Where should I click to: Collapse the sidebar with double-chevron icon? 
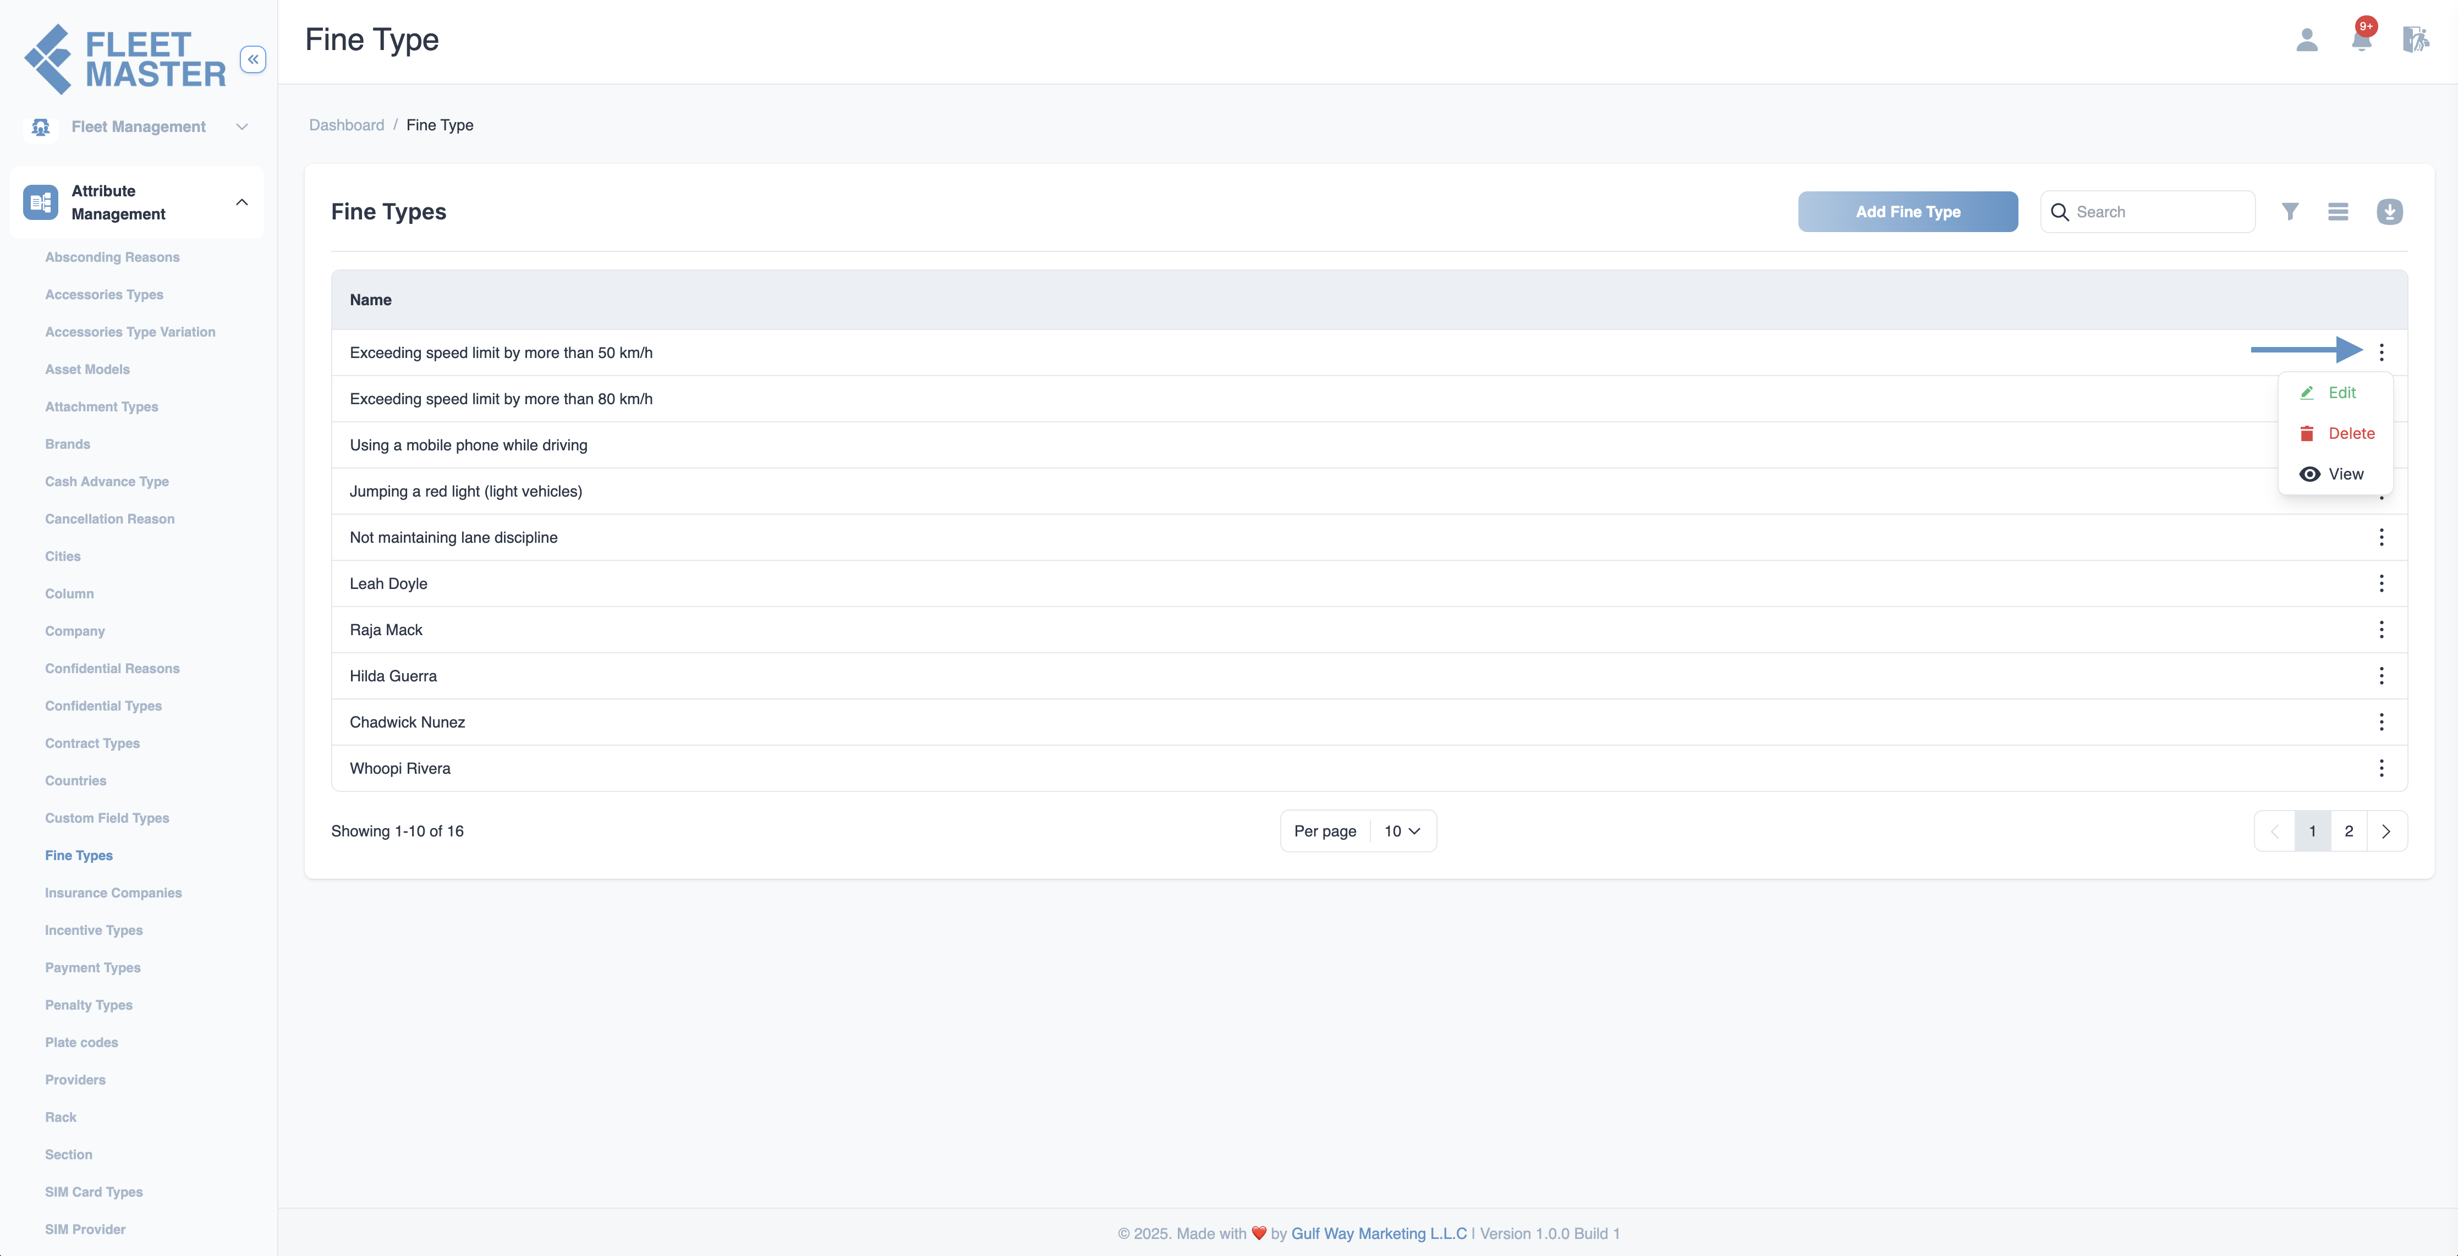coord(253,59)
